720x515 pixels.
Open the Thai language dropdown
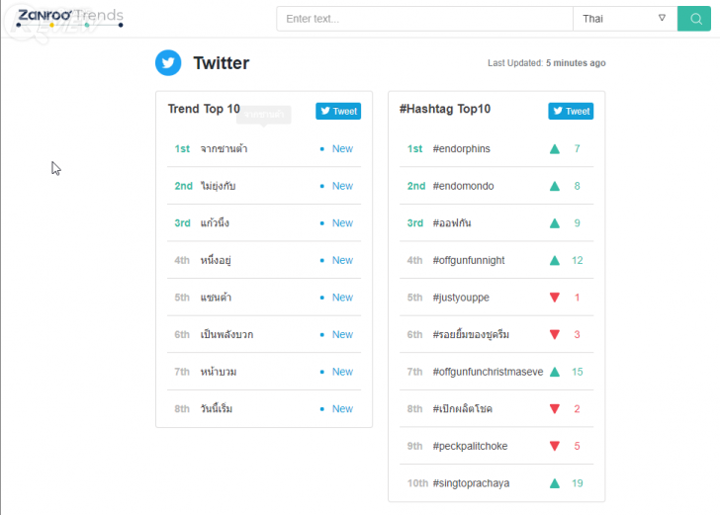click(624, 19)
